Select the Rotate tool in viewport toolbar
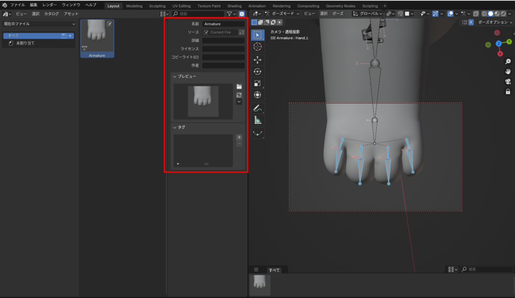515x298 pixels. (257, 72)
